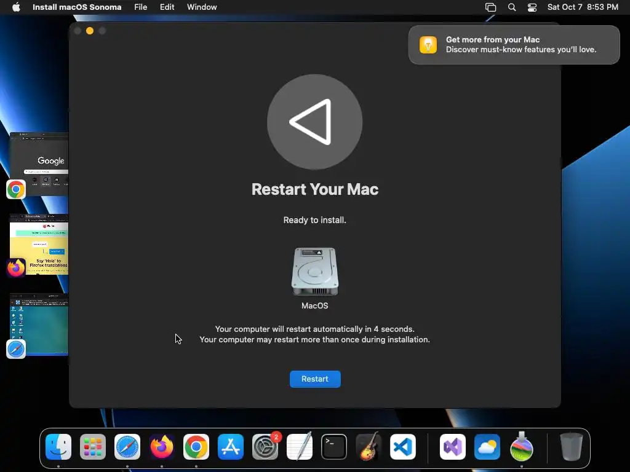Open Visual Studio from the Dock
Screen dimensions: 630x472
click(x=453, y=447)
